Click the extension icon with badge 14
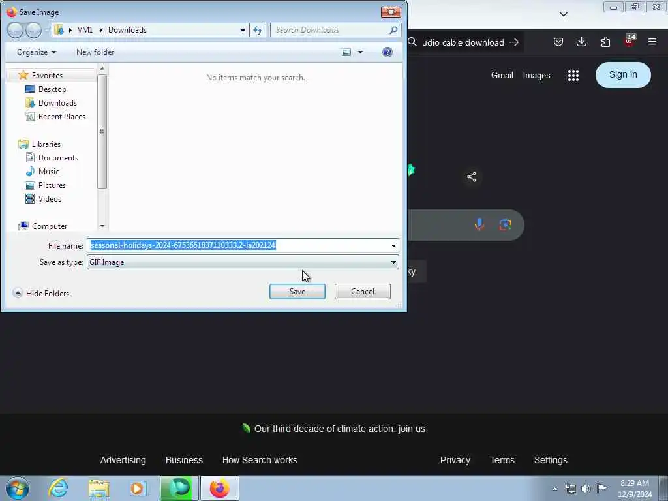668x501 pixels. click(630, 41)
